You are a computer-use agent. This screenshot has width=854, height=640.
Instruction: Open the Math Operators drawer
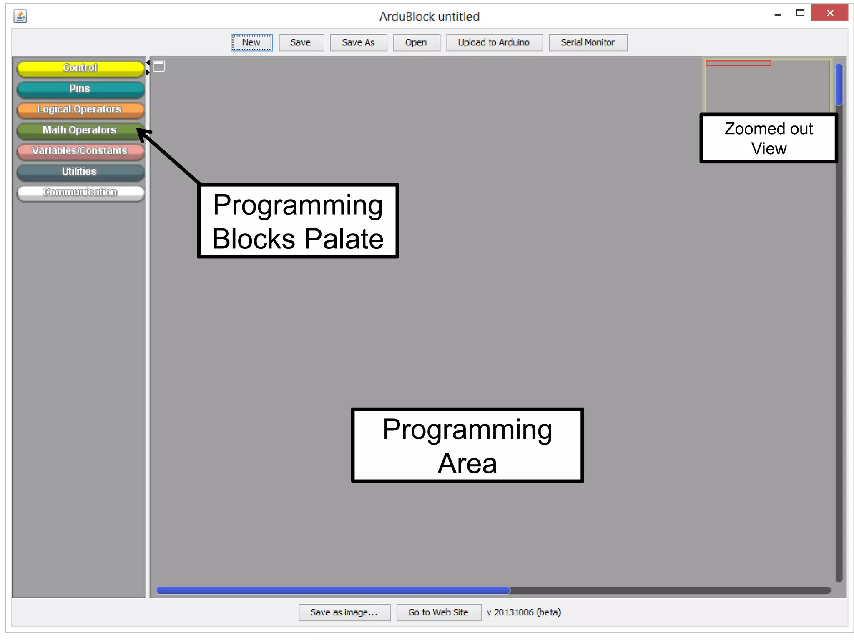click(80, 131)
